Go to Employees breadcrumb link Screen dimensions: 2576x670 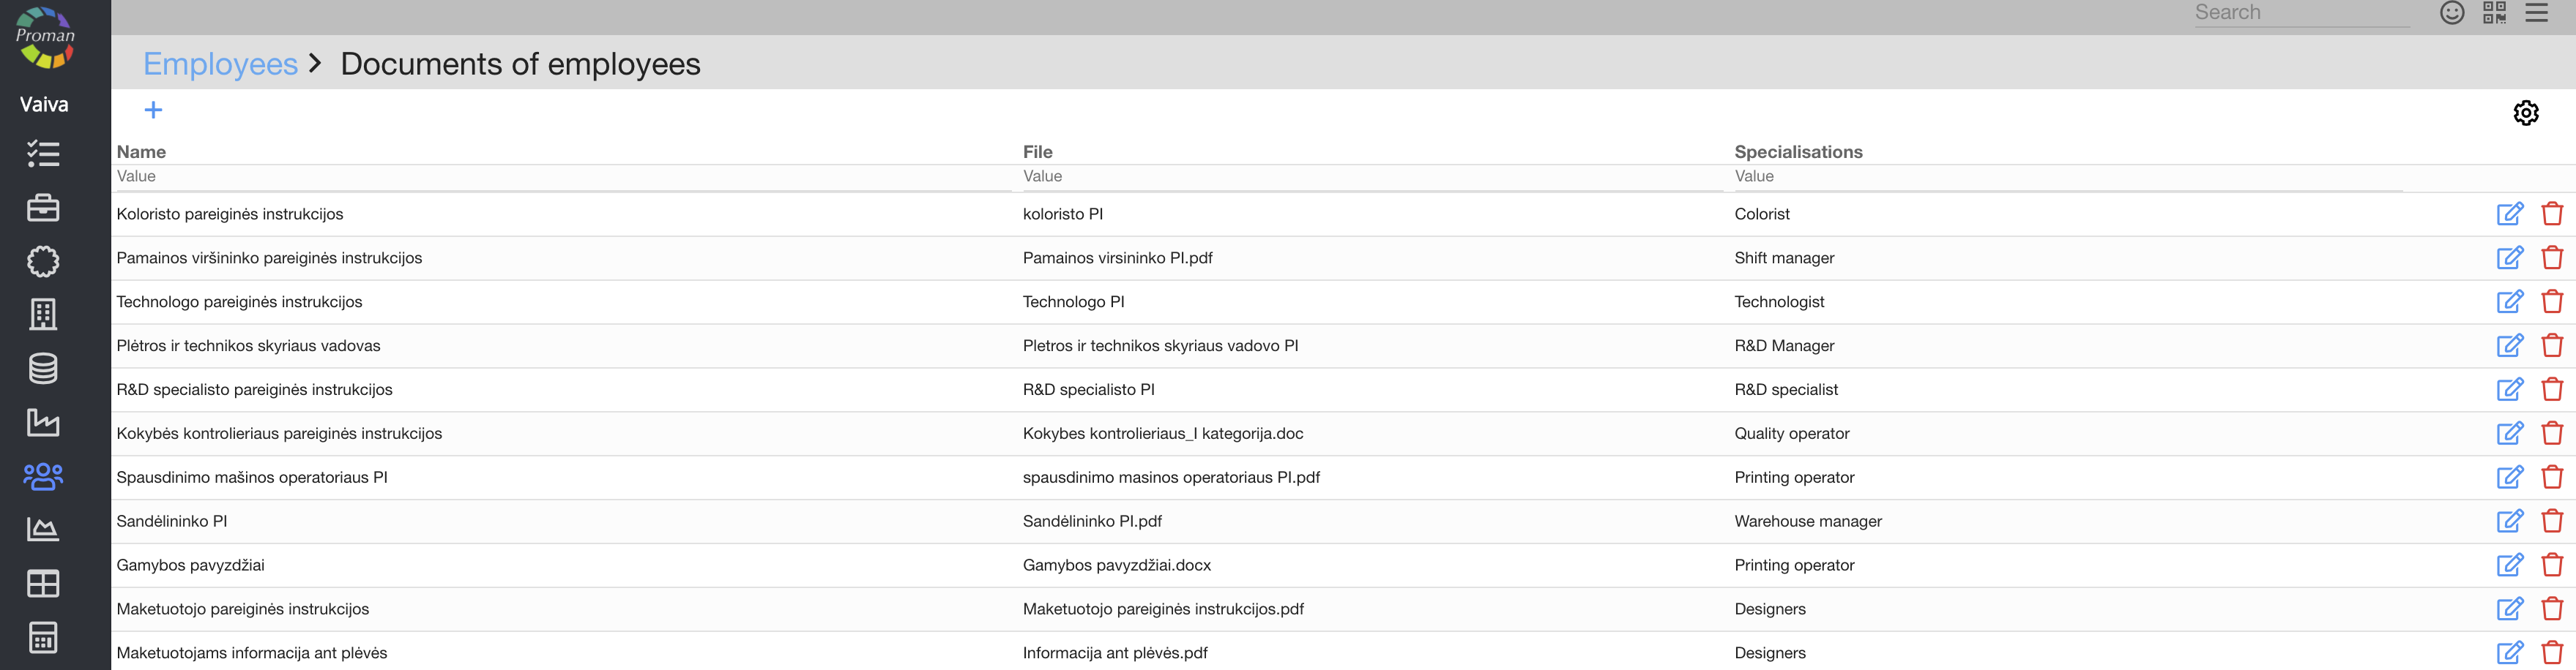tap(220, 64)
